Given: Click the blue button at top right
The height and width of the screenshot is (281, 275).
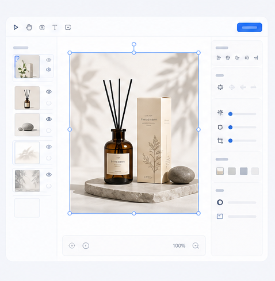Looking at the screenshot, I should pyautogui.click(x=250, y=28).
